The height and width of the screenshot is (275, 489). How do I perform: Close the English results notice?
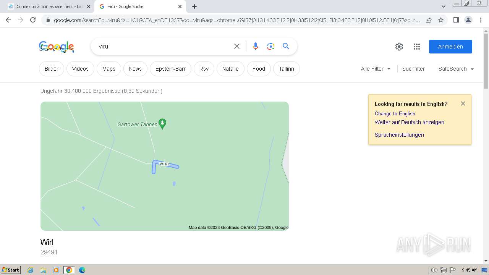[x=463, y=104]
